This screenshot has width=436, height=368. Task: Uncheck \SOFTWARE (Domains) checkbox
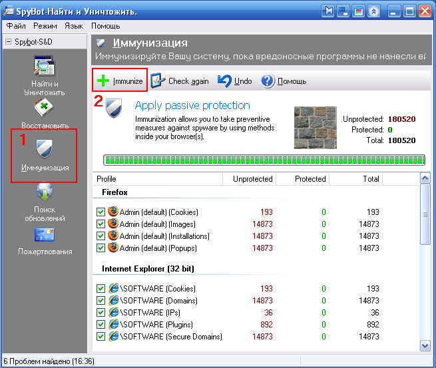101,301
